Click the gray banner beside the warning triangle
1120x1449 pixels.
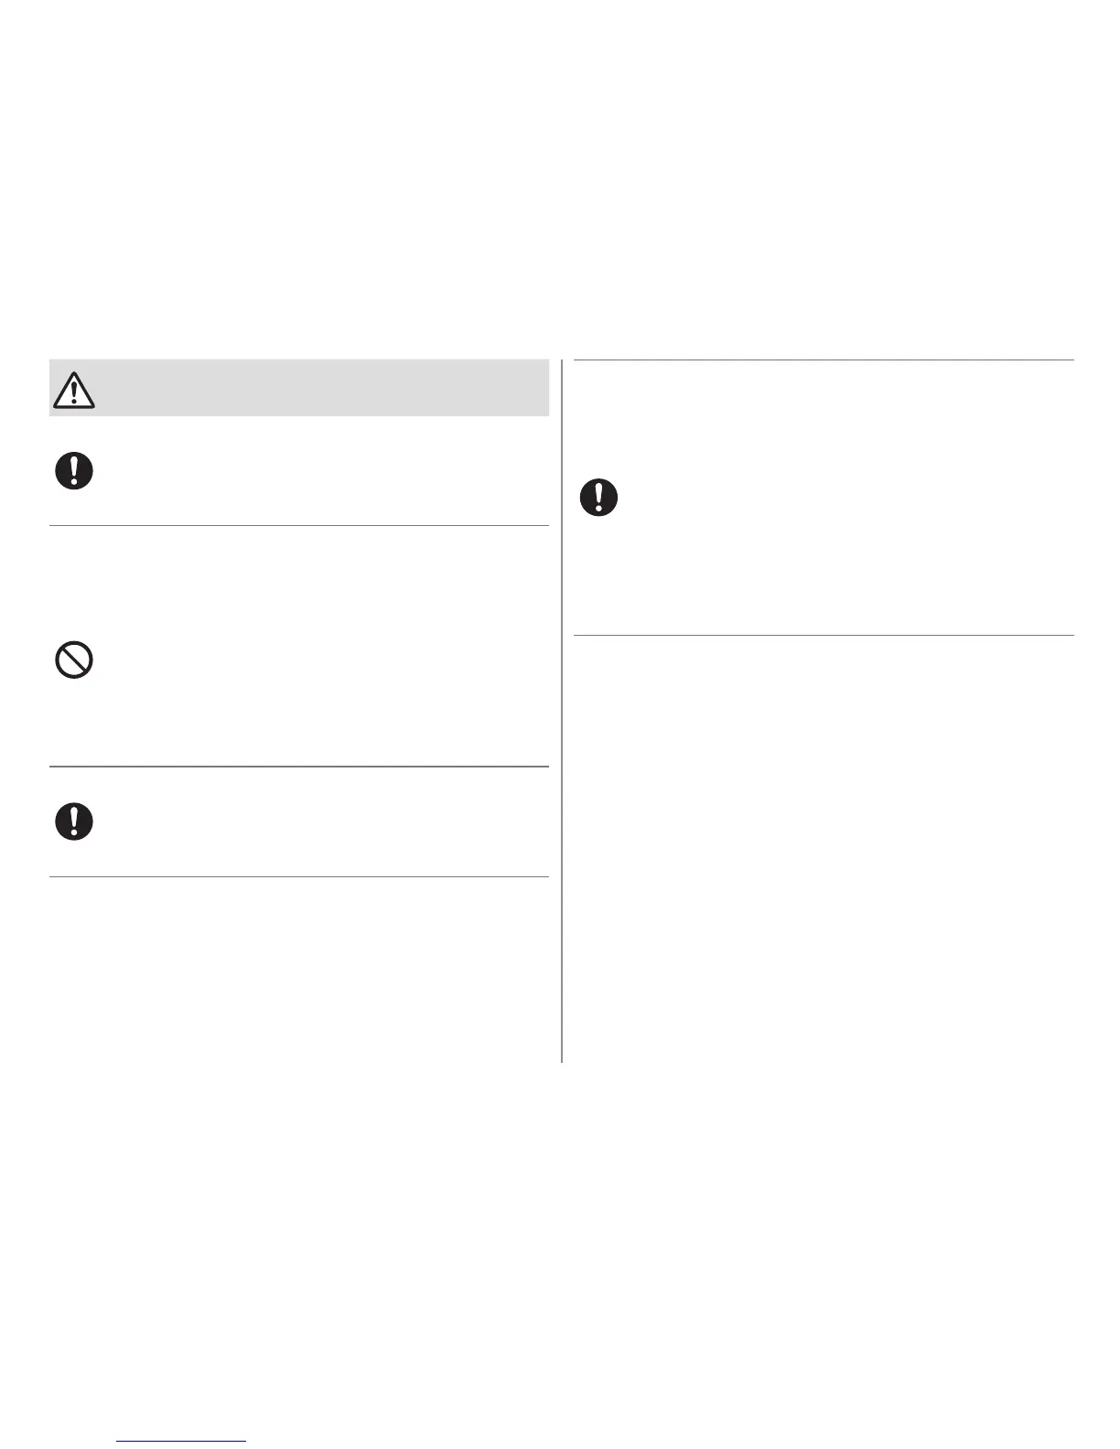(320, 388)
